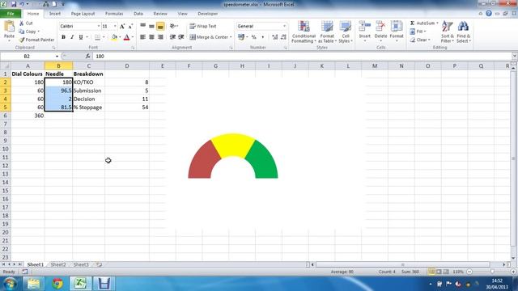This screenshot has width=518, height=291.
Task: Open the Merge & Center dropdown arrow
Action: point(231,37)
